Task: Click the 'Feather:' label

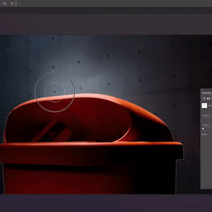Action: (206, 125)
